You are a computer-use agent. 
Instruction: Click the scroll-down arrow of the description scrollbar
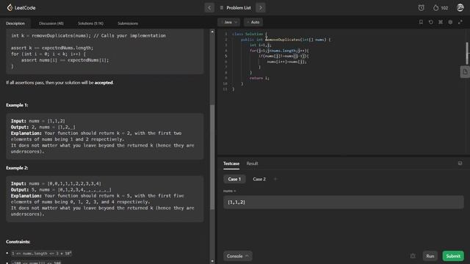pos(212,261)
